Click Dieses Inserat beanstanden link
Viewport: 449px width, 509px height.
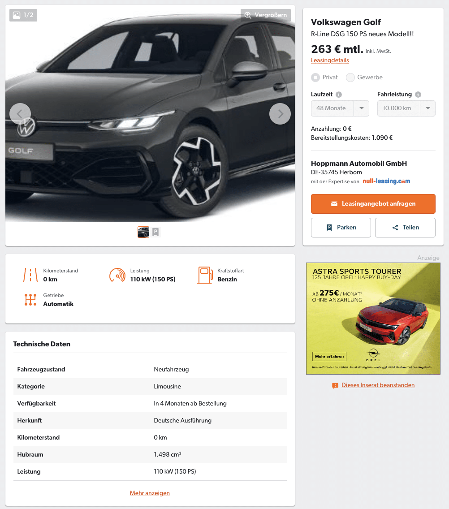click(378, 385)
